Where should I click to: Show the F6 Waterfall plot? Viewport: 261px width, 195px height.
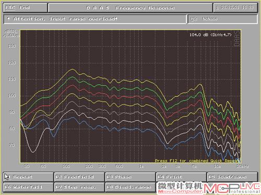tap(28, 187)
